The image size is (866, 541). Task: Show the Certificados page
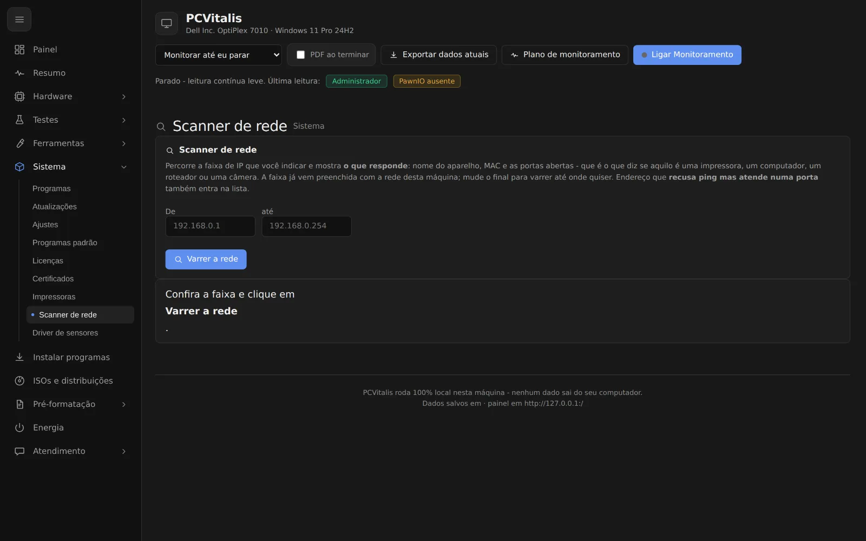click(x=80, y=279)
